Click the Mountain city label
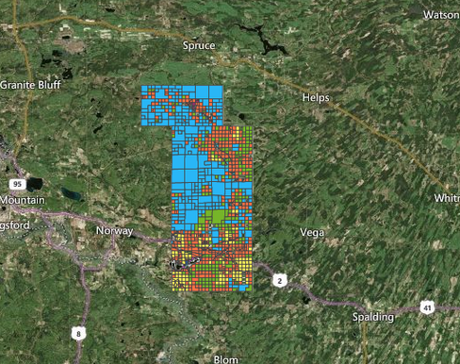460x364 pixels. pos(23,200)
